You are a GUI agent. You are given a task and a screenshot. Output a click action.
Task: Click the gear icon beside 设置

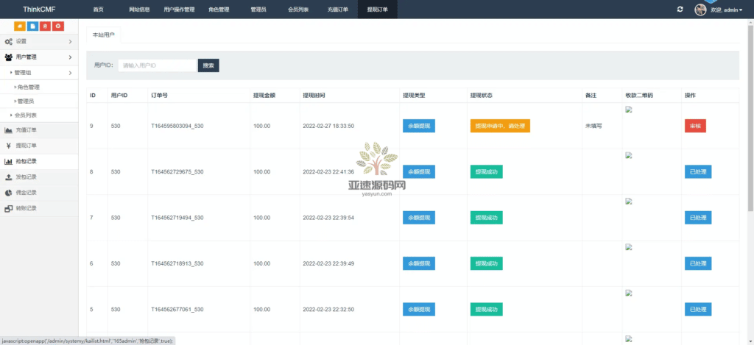coord(8,42)
